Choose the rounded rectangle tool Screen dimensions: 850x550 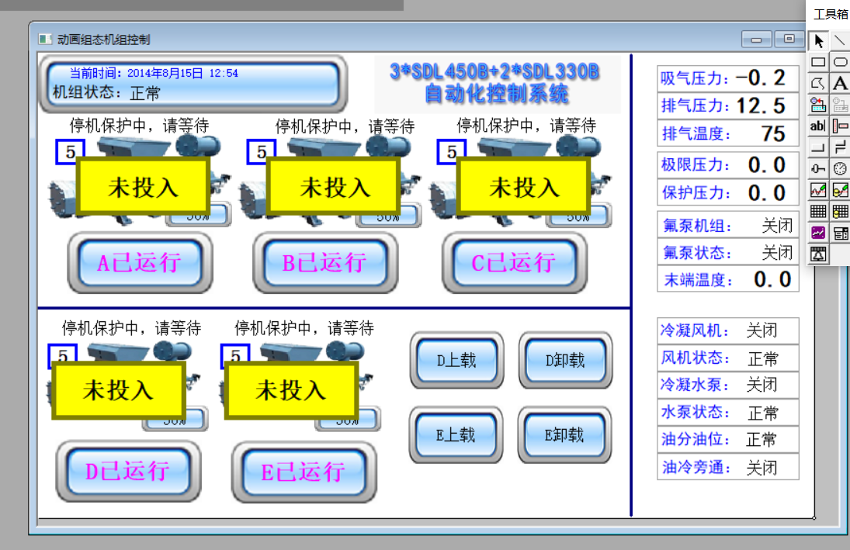[x=840, y=62]
